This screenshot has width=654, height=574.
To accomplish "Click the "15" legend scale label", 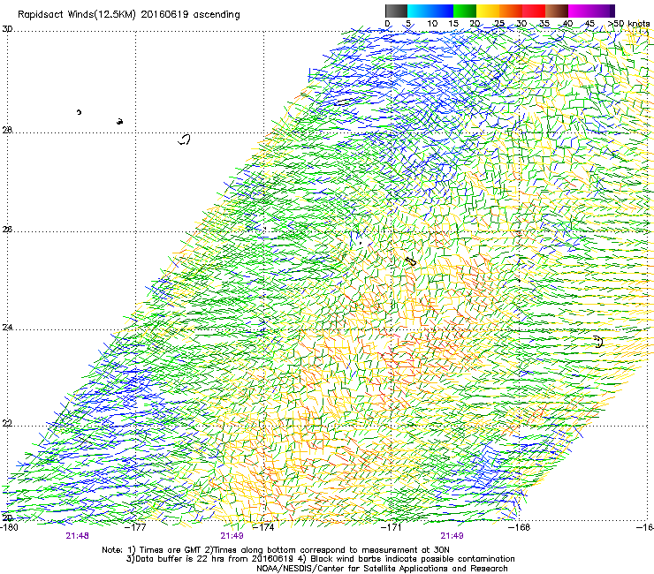I will [x=453, y=24].
